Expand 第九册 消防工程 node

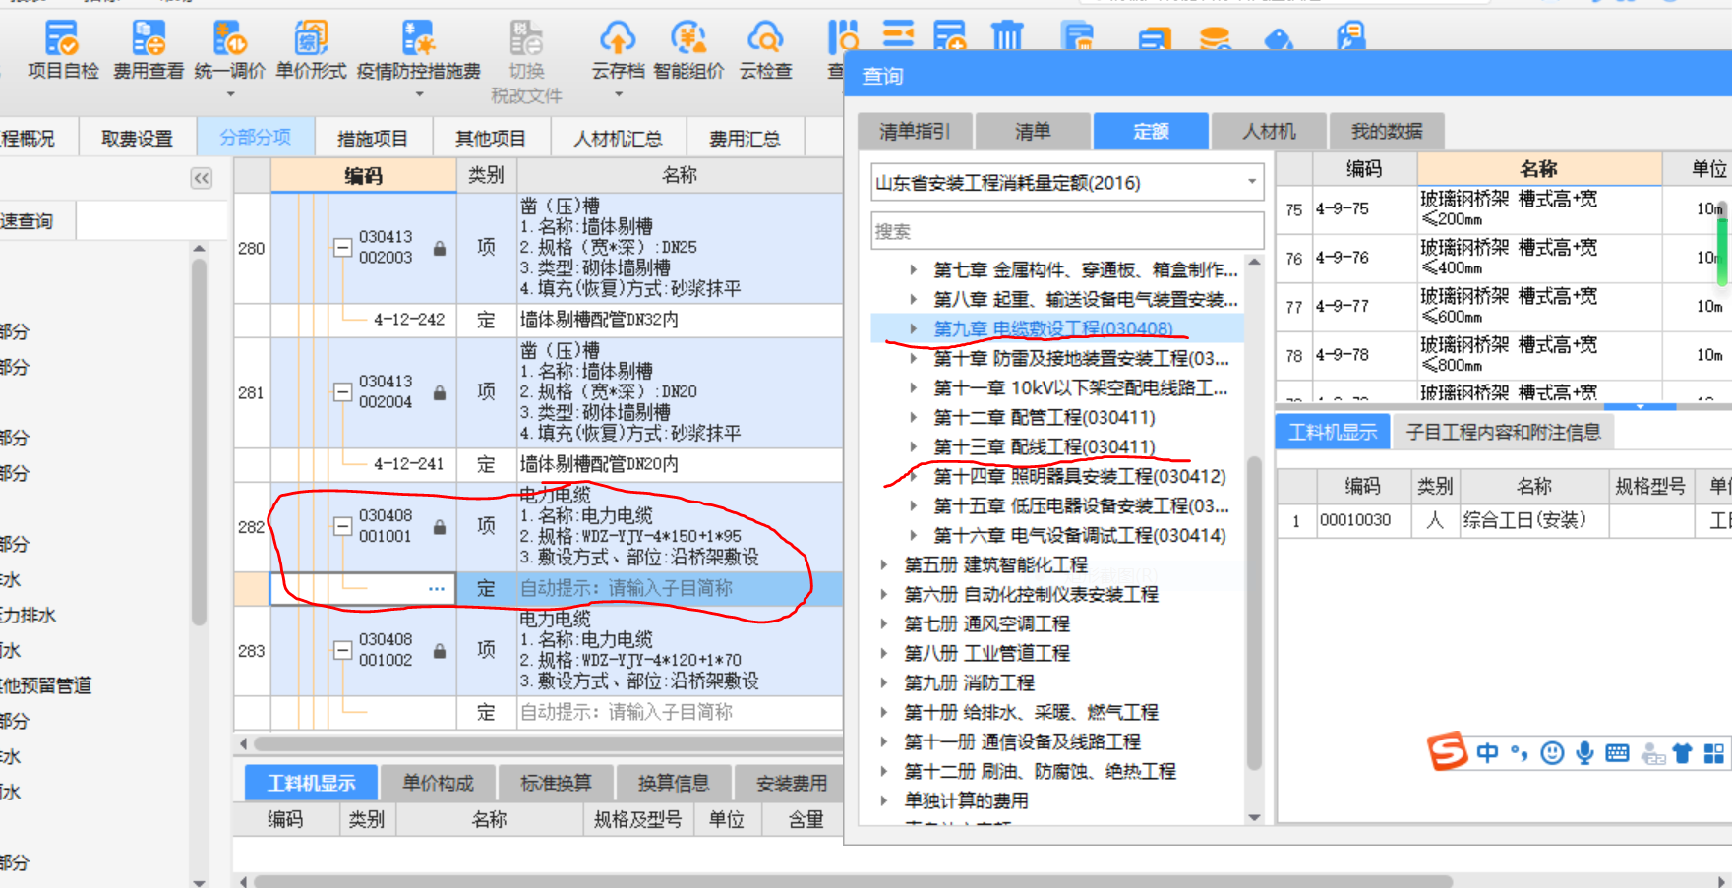coord(883,682)
